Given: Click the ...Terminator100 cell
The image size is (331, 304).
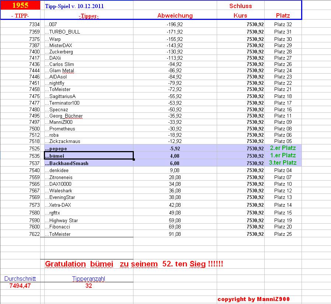Looking at the screenshot, I should [x=89, y=103].
